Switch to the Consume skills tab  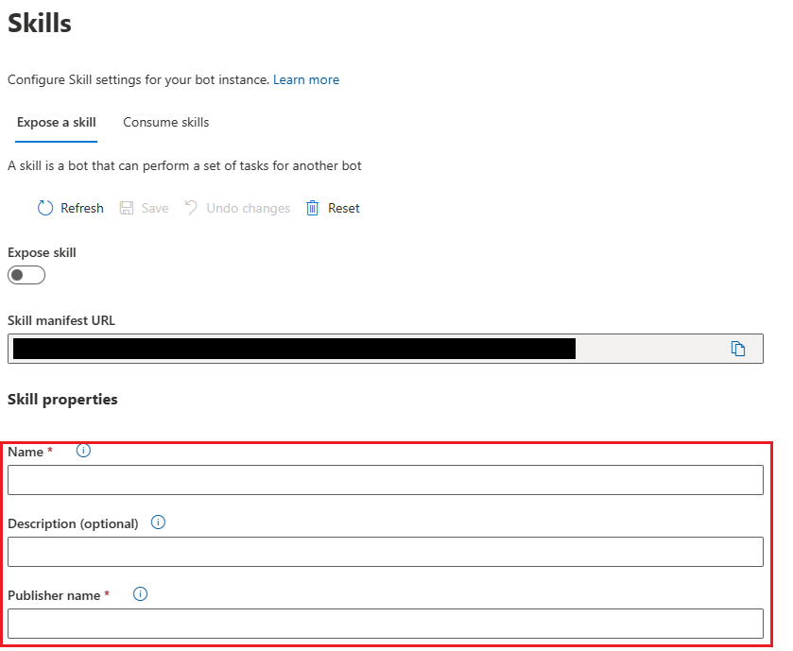click(166, 123)
